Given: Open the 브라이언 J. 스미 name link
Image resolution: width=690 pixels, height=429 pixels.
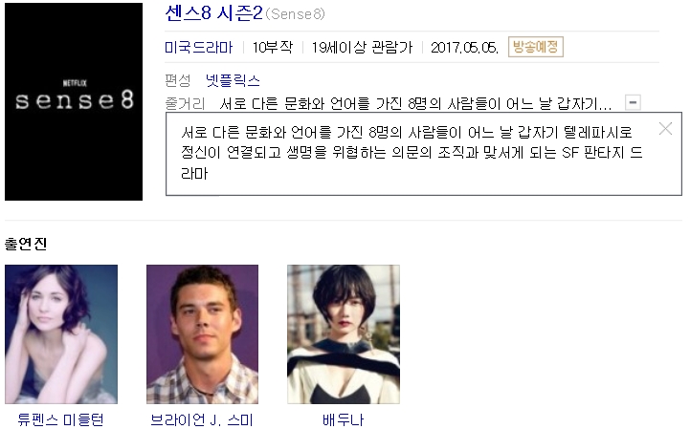Looking at the screenshot, I should (202, 419).
